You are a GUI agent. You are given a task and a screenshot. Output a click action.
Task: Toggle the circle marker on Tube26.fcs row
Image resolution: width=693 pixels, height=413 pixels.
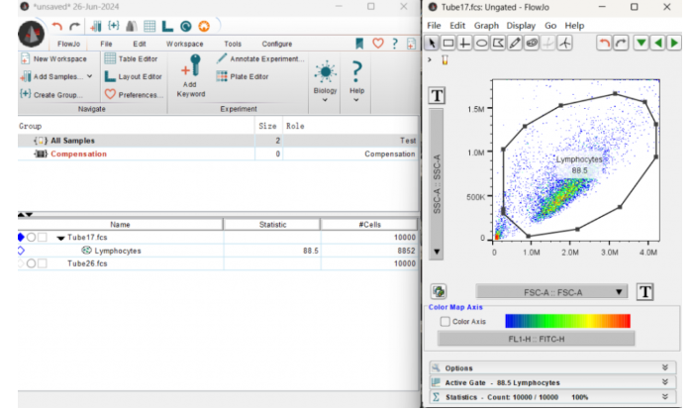(x=31, y=263)
